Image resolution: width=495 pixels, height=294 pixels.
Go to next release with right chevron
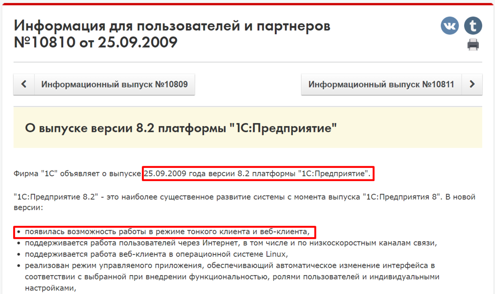click(472, 85)
